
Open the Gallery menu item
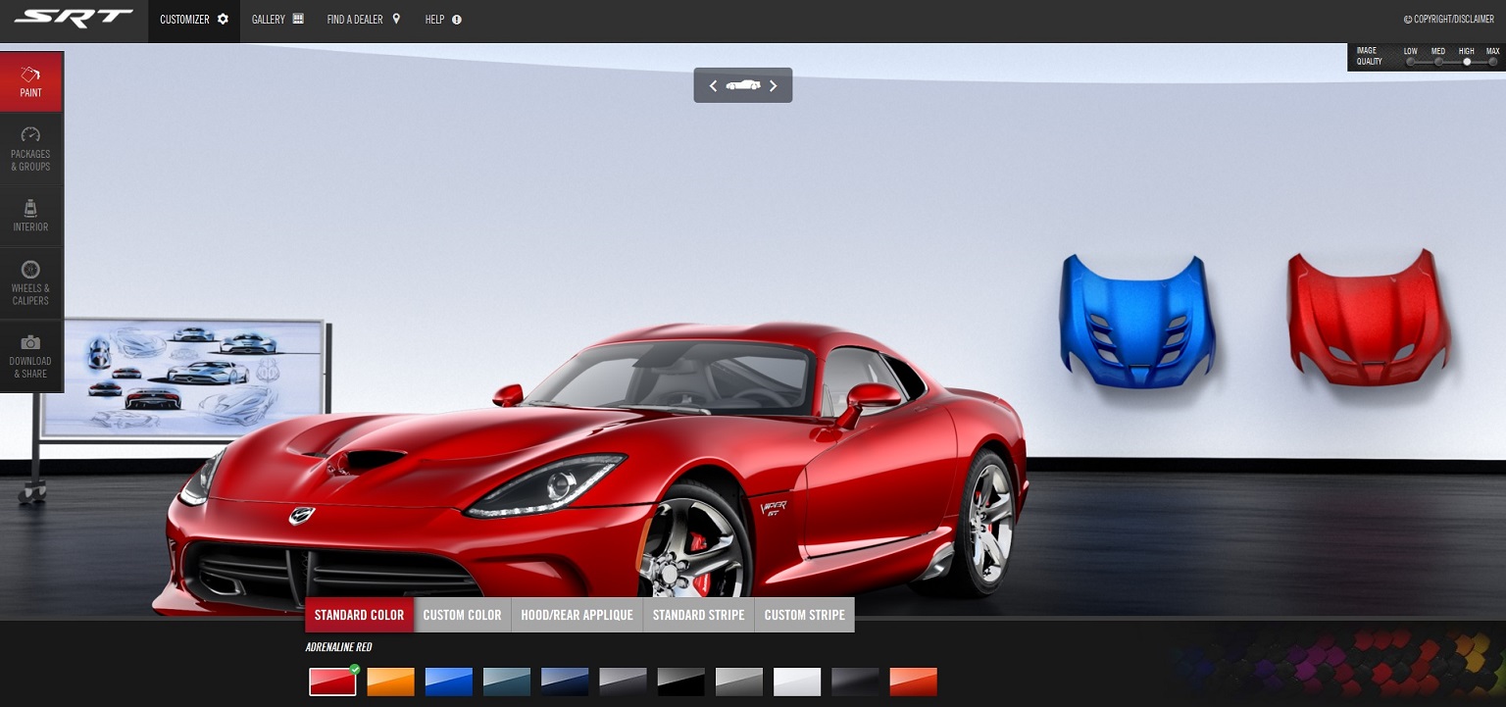tap(277, 20)
